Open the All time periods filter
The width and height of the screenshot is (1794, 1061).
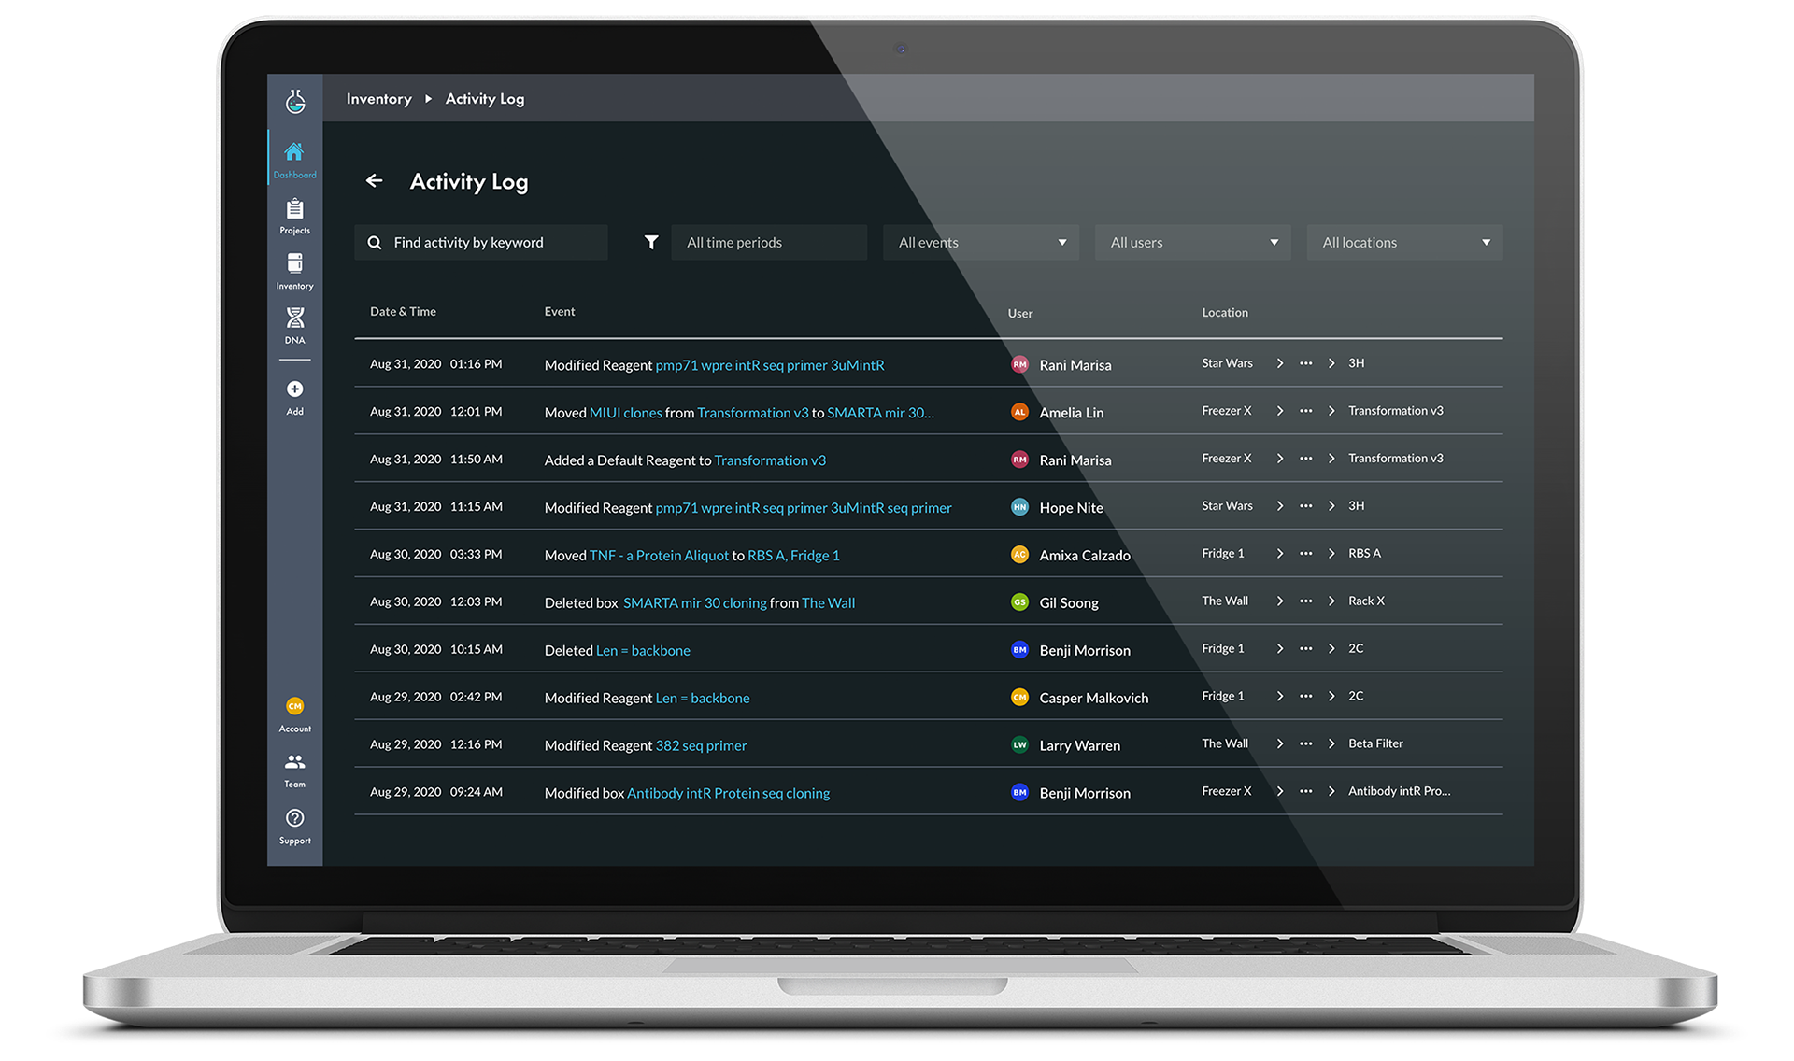768,243
